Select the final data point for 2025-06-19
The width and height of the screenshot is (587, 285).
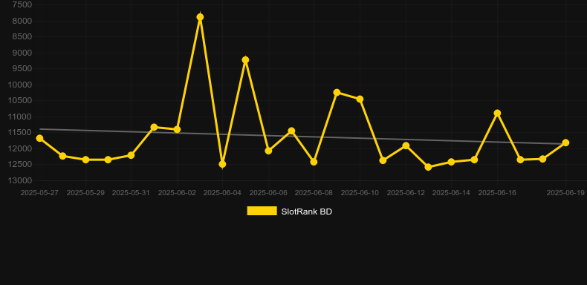(565, 142)
